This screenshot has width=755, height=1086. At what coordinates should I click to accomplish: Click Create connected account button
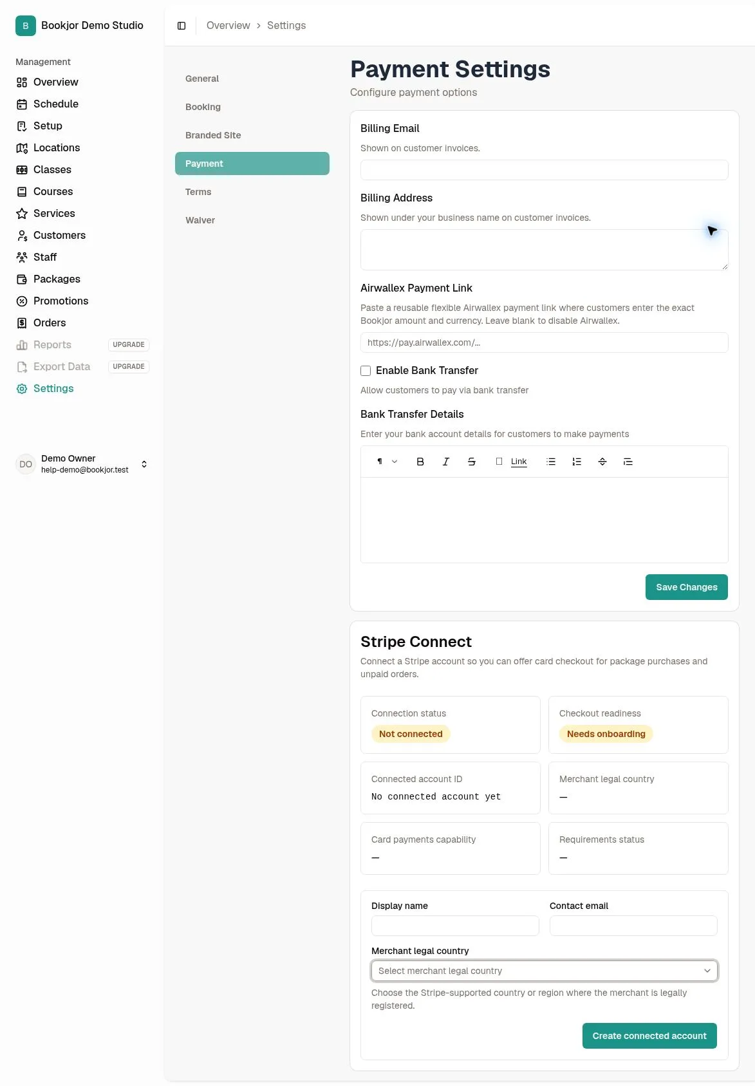coord(649,1036)
